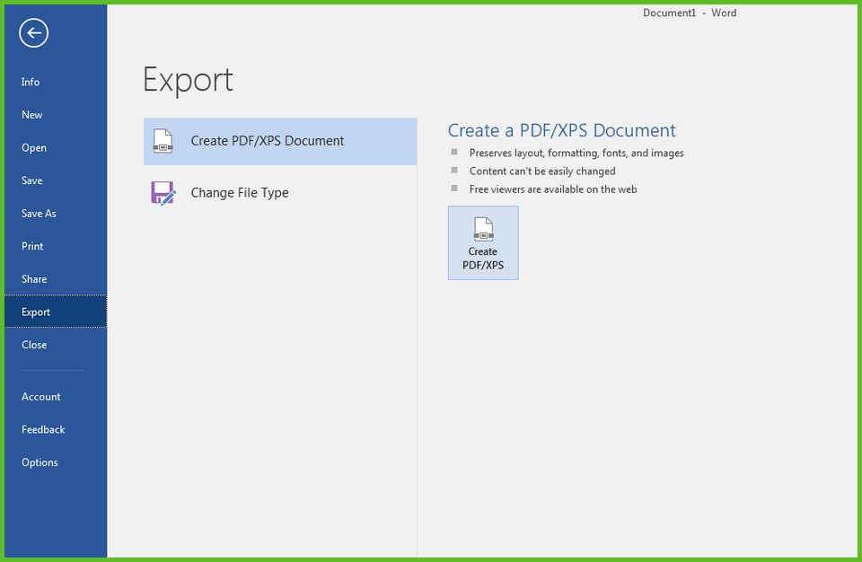Click the highlighted Export sidebar item
The height and width of the screenshot is (562, 862).
coord(36,312)
